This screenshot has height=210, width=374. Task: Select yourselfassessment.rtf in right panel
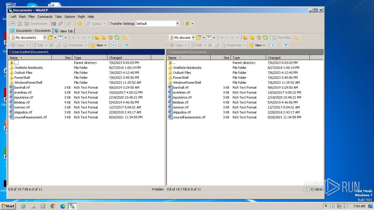click(x=189, y=117)
